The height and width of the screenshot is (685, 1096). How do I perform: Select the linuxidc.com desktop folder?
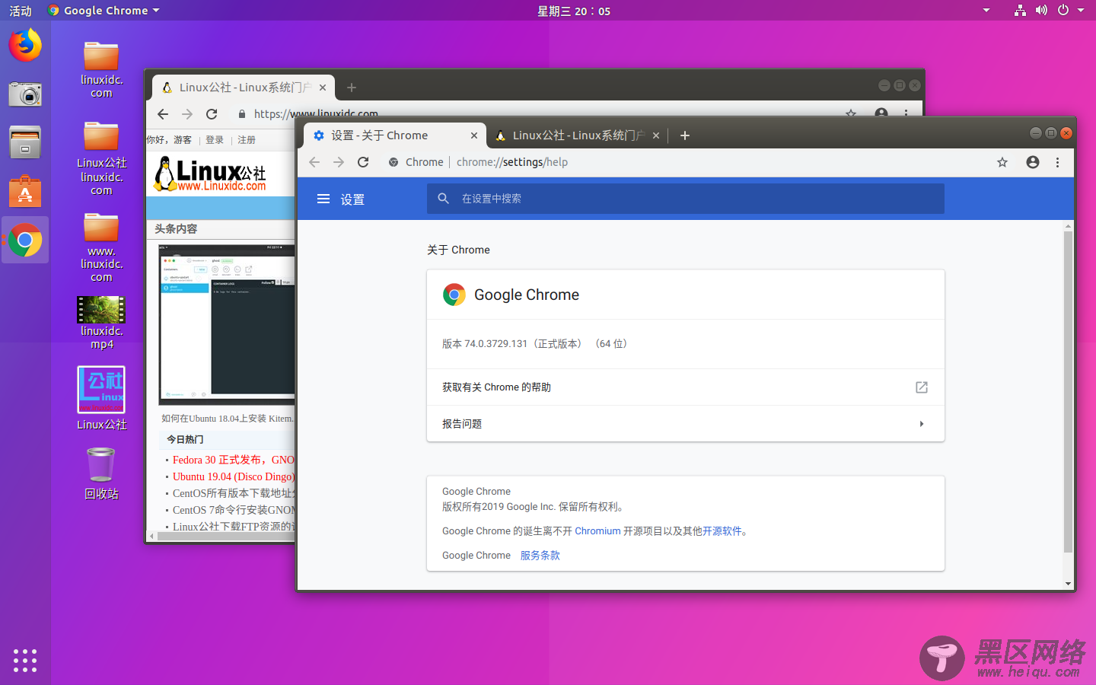(x=101, y=70)
